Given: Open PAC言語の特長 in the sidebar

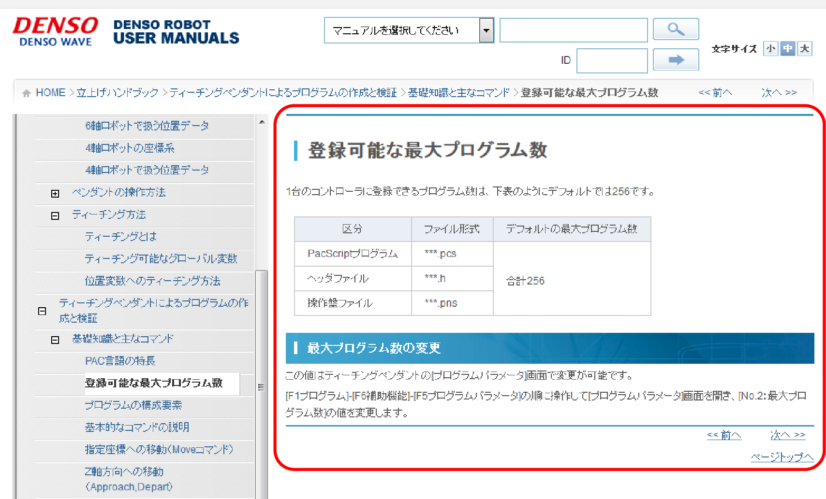Looking at the screenshot, I should coord(120,361).
